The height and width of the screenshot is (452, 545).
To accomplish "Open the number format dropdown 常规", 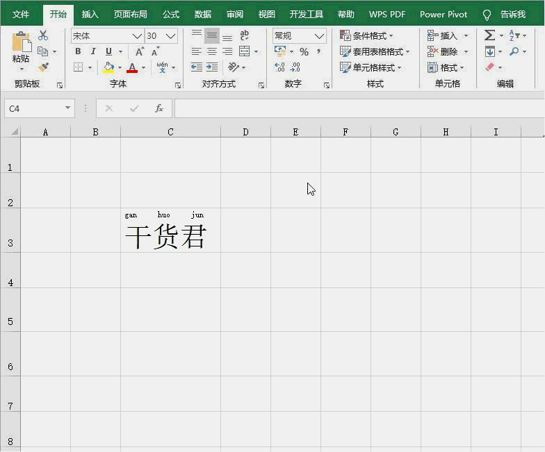I will [x=319, y=36].
